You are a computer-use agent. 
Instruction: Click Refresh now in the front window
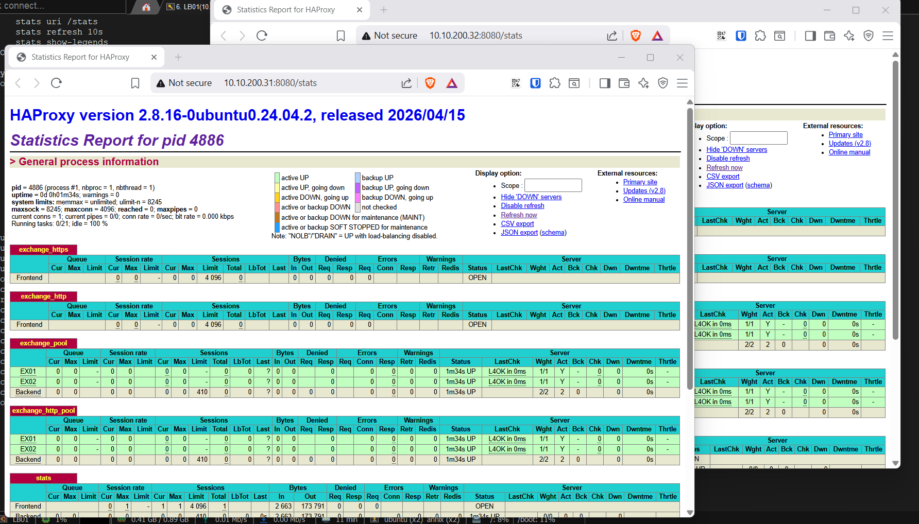coord(519,215)
